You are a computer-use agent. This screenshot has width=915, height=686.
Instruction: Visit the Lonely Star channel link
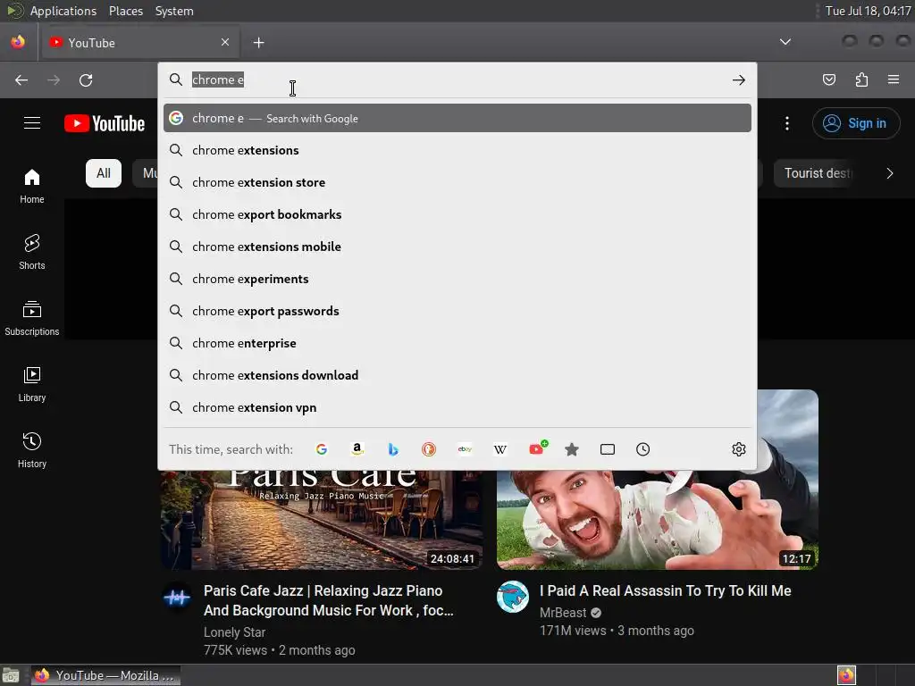point(235,632)
